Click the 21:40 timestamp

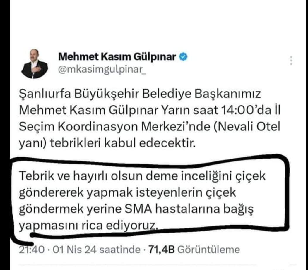tap(32, 250)
